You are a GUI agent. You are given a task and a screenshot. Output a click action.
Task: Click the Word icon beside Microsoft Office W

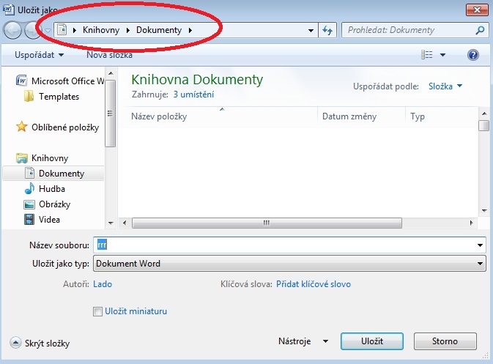pos(21,81)
